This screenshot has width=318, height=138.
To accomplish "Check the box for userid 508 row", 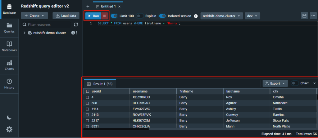I will coord(88,103).
